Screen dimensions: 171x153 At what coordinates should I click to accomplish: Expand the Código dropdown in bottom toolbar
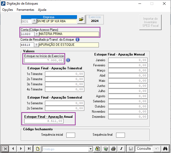click(90, 149)
